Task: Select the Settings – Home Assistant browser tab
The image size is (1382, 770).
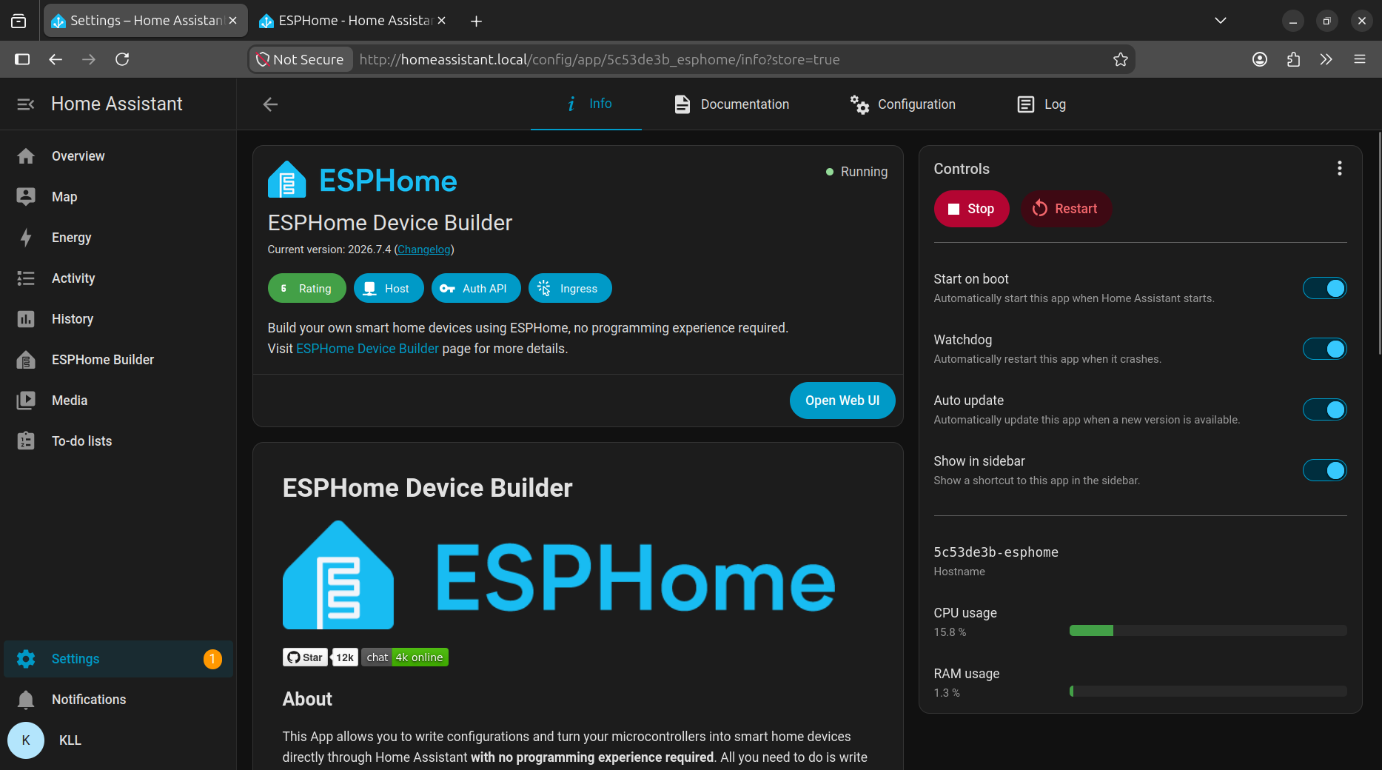Action: click(144, 21)
